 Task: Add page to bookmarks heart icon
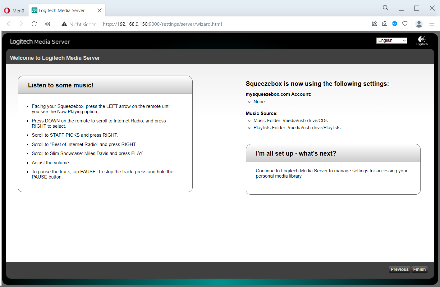(x=405, y=24)
